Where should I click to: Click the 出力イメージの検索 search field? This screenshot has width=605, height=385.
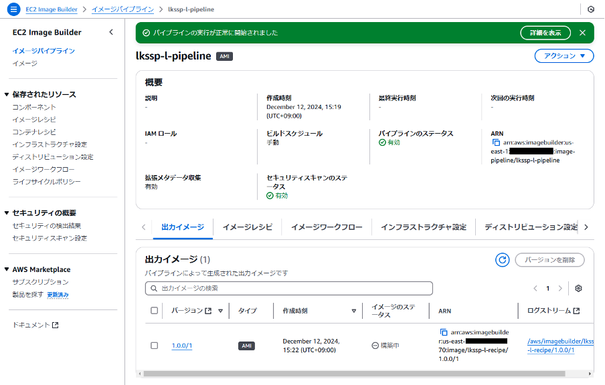[288, 288]
